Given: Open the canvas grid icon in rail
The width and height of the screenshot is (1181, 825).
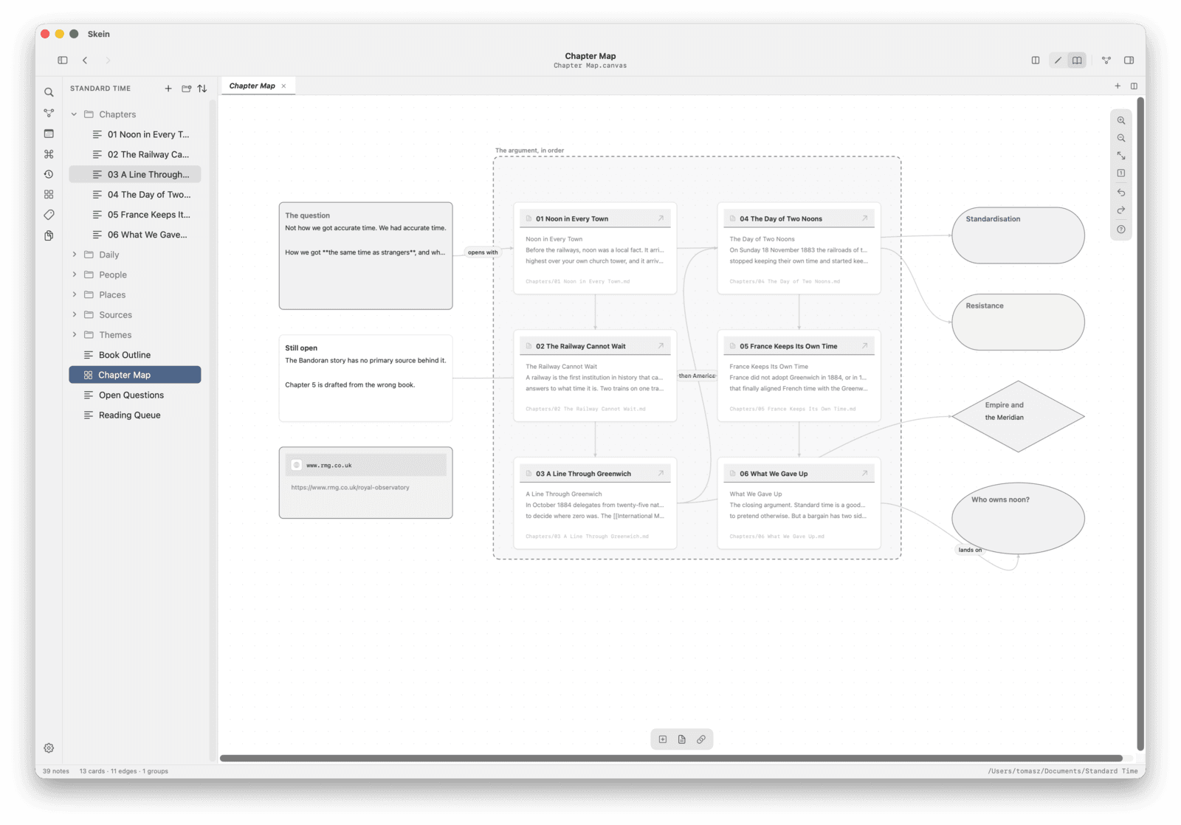Looking at the screenshot, I should [x=49, y=194].
